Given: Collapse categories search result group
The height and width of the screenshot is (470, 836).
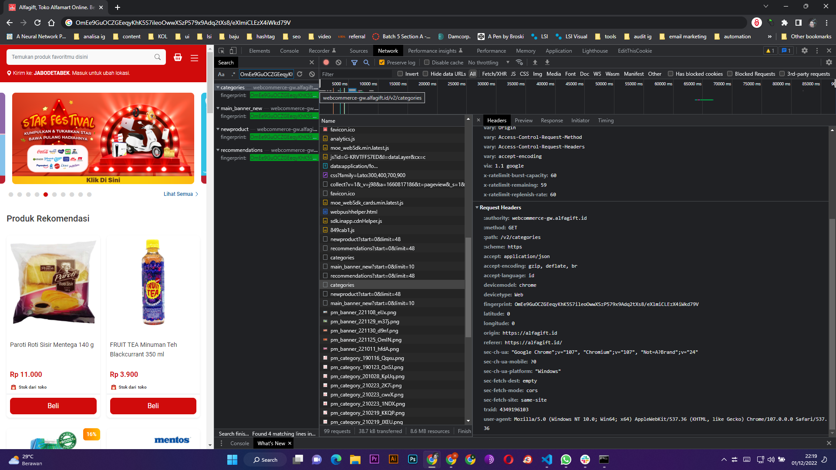Looking at the screenshot, I should tap(218, 87).
